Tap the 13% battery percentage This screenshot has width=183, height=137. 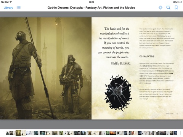point(175,2)
